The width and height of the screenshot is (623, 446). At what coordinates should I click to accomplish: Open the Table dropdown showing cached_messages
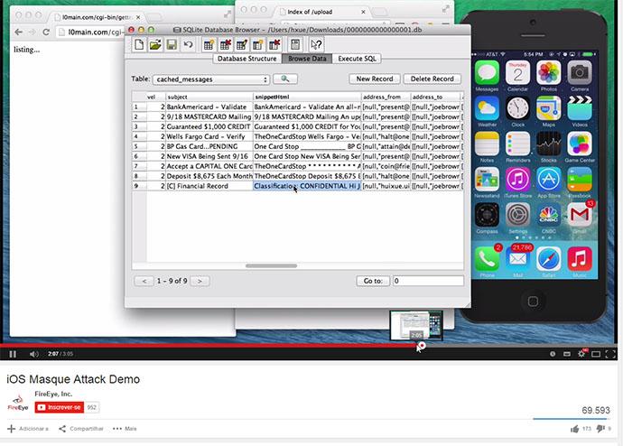pyautogui.click(x=211, y=79)
